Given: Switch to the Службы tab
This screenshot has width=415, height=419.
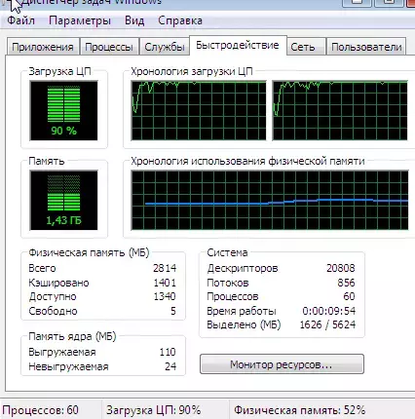Looking at the screenshot, I should [165, 47].
